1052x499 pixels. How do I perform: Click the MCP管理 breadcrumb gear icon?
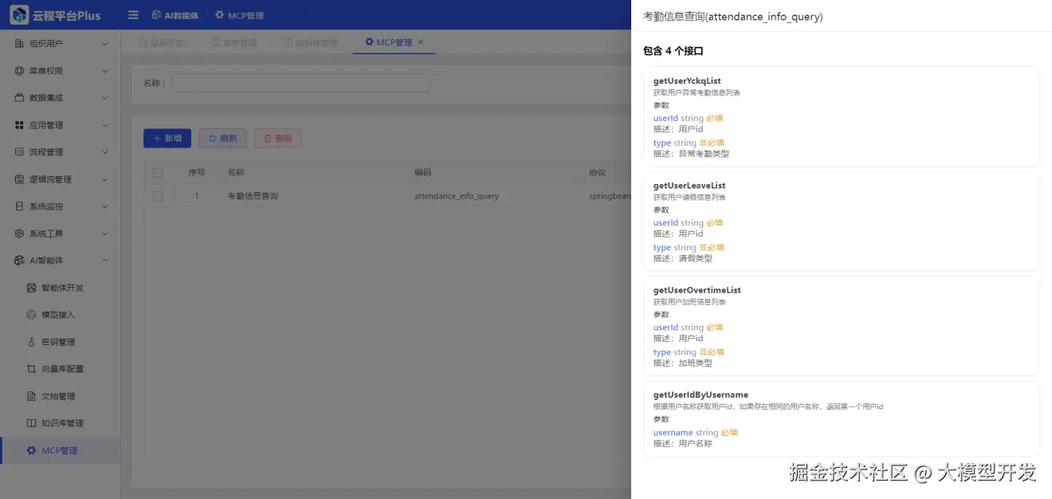click(x=219, y=15)
